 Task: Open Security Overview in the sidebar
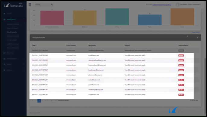click(13, 24)
